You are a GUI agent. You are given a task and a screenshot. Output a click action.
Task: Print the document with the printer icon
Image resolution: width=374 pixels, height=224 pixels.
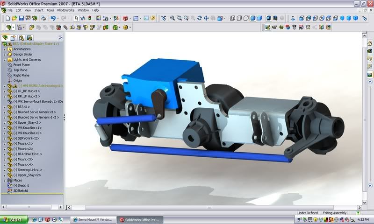coord(43,18)
